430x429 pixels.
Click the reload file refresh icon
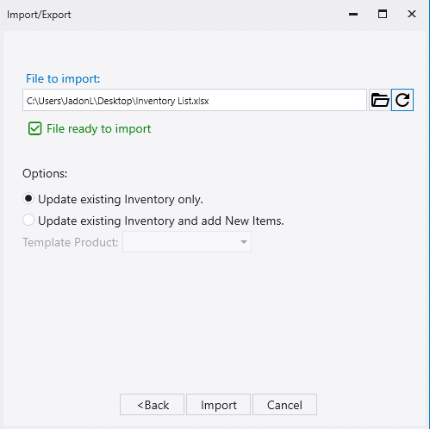pyautogui.click(x=402, y=100)
